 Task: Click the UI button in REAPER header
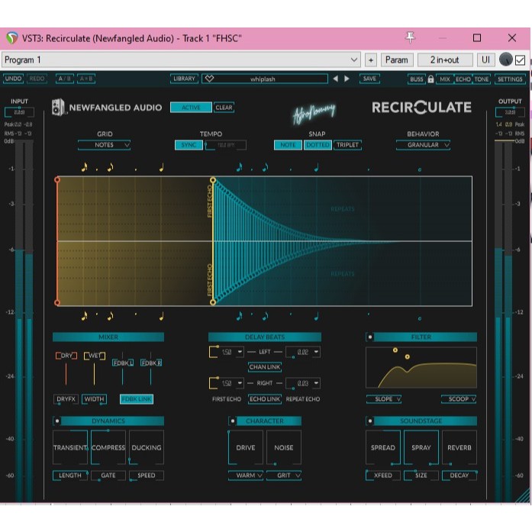[x=486, y=60]
